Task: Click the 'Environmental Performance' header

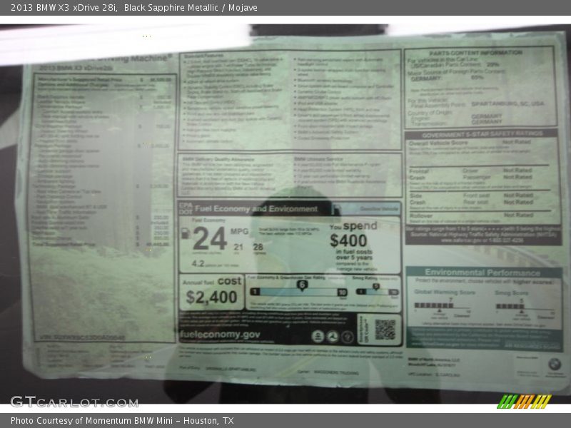Action: [483, 272]
